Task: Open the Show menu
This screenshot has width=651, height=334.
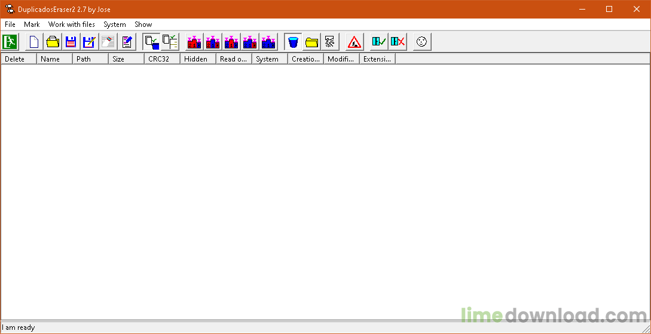Action: pyautogui.click(x=143, y=24)
